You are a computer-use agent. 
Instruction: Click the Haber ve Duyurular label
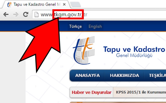92,92
